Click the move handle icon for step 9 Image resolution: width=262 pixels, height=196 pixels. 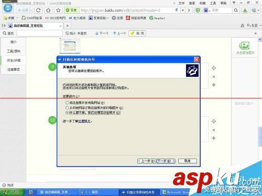pos(214,68)
